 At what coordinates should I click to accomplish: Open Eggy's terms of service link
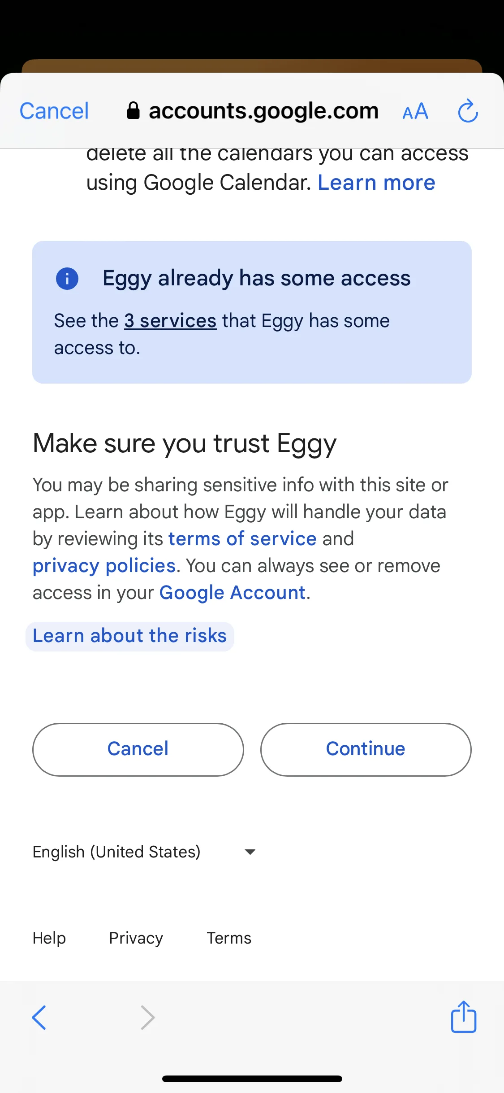coord(242,538)
